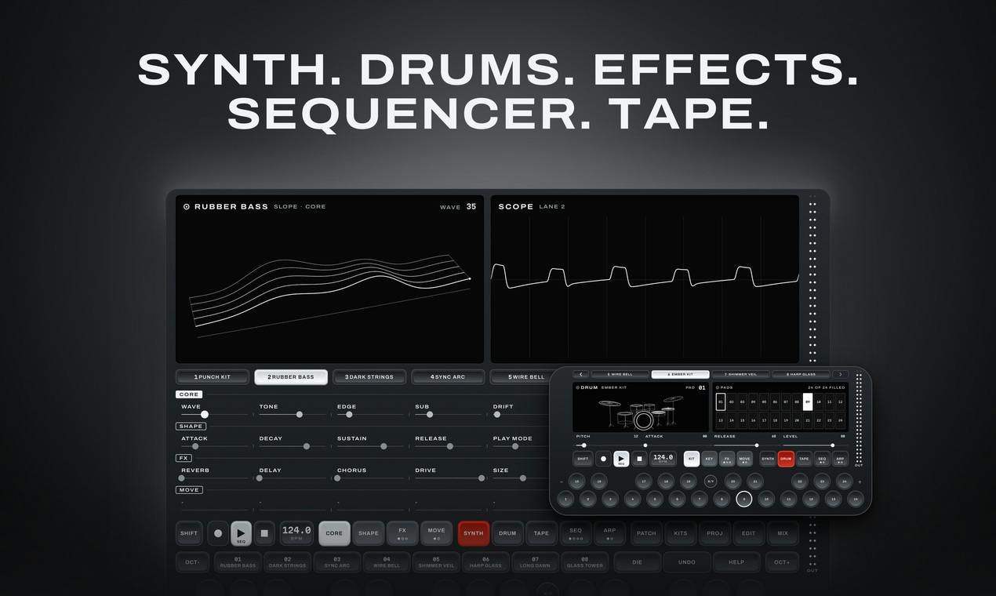Select outlined pad 01 in the PADS grid
The height and width of the screenshot is (596, 996).
point(721,402)
